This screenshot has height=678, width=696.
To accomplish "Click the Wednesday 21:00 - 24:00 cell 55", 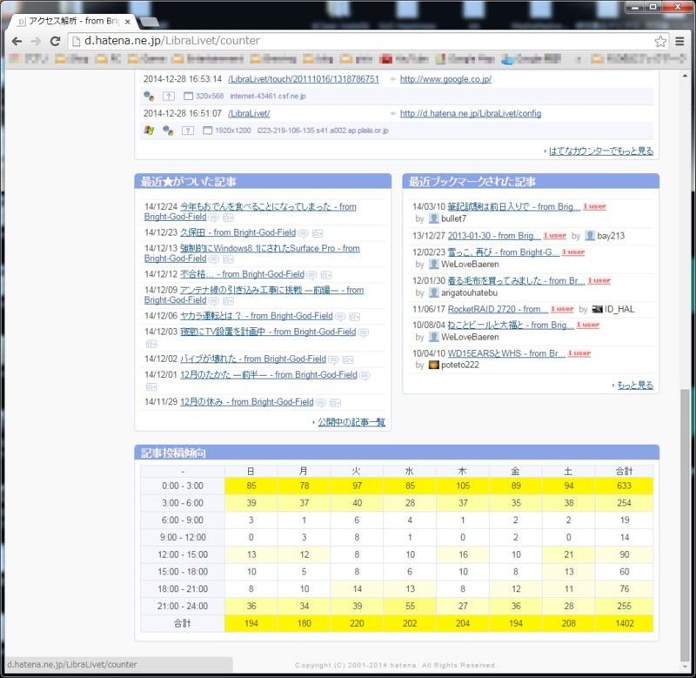I will point(410,606).
